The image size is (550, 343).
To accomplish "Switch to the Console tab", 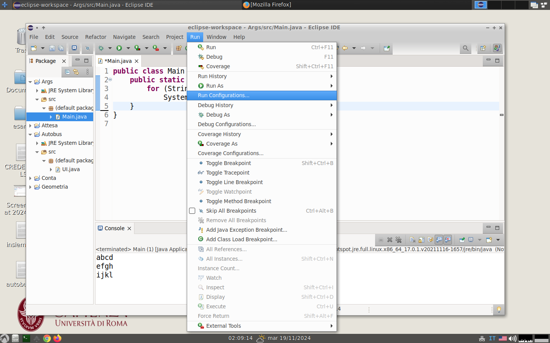I will click(x=114, y=228).
